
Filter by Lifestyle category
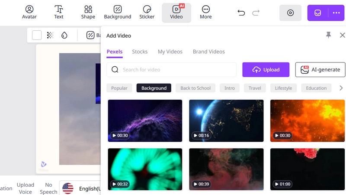pos(283,88)
